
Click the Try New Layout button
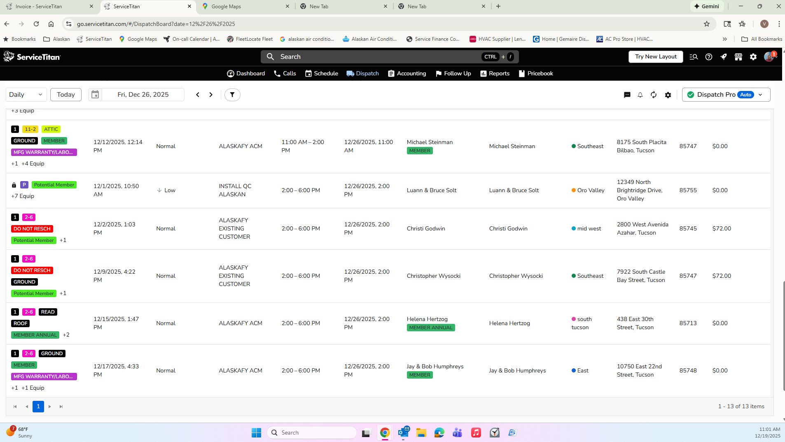click(x=656, y=57)
